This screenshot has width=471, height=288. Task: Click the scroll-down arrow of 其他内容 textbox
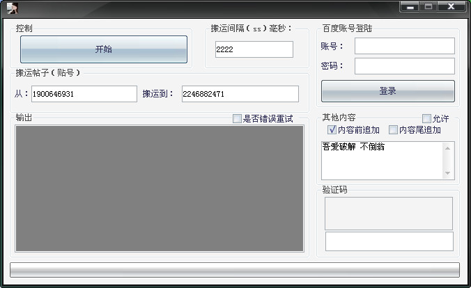pyautogui.click(x=447, y=173)
